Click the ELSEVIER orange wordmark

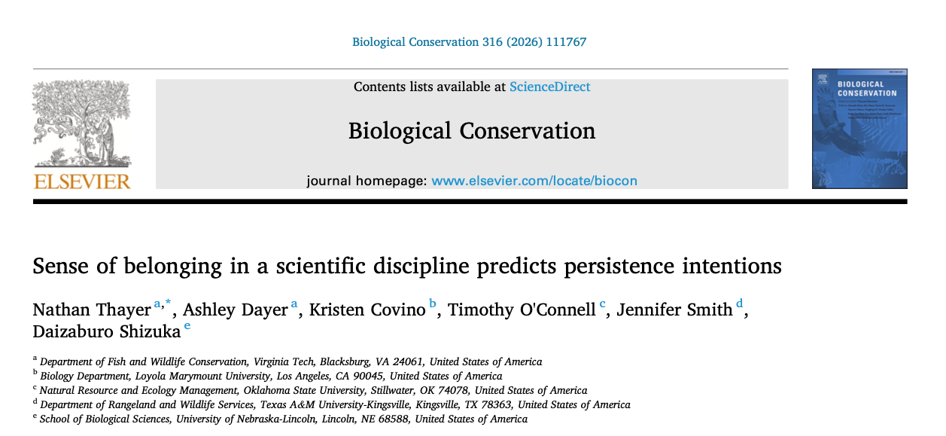pyautogui.click(x=82, y=181)
